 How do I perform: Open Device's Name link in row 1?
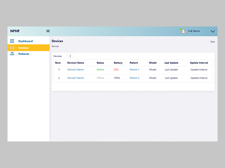(x=75, y=69)
